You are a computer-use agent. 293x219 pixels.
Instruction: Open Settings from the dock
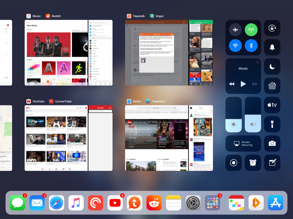coord(193,203)
